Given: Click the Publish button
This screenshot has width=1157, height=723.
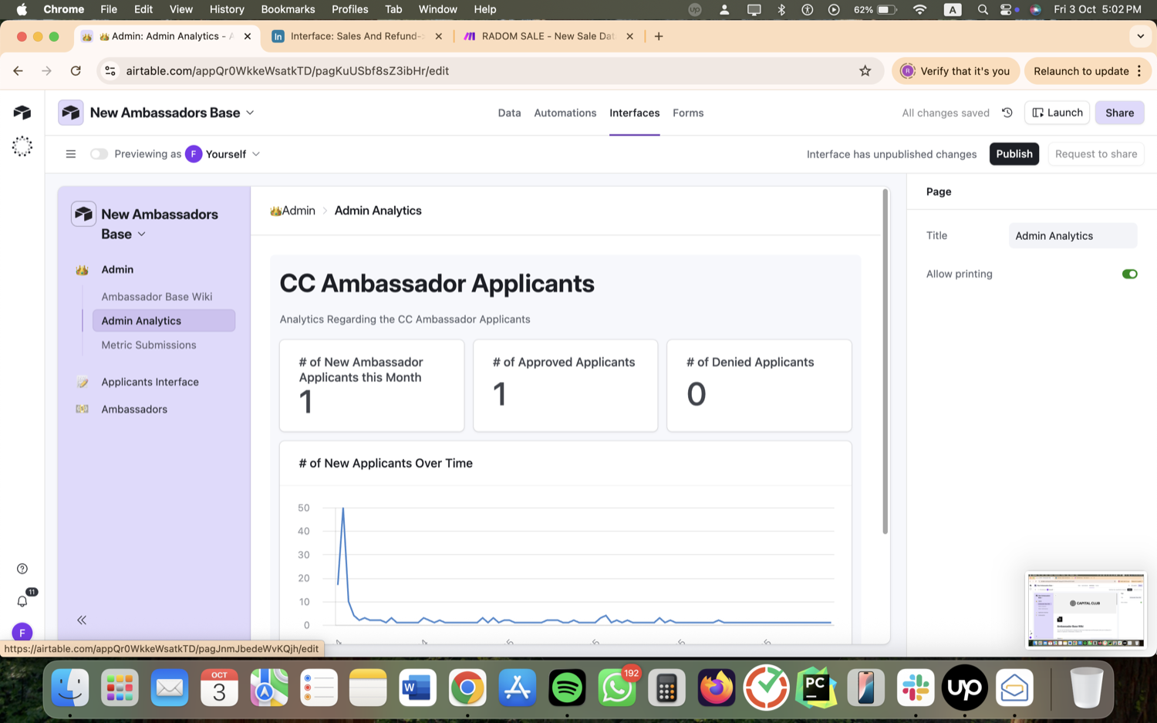Looking at the screenshot, I should coord(1014,154).
